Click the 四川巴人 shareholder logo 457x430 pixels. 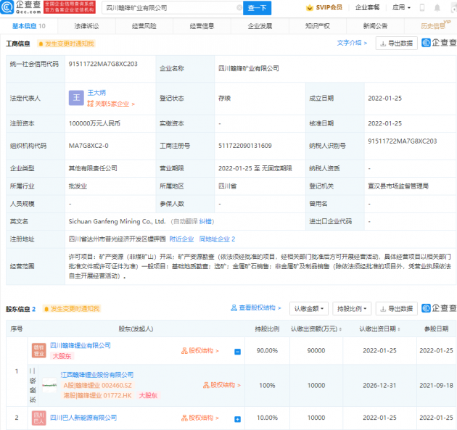pyautogui.click(x=39, y=418)
